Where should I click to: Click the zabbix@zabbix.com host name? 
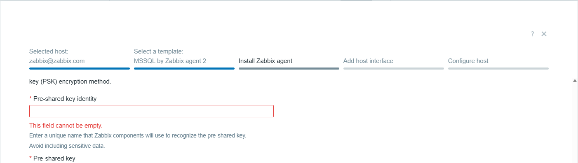[x=57, y=61]
